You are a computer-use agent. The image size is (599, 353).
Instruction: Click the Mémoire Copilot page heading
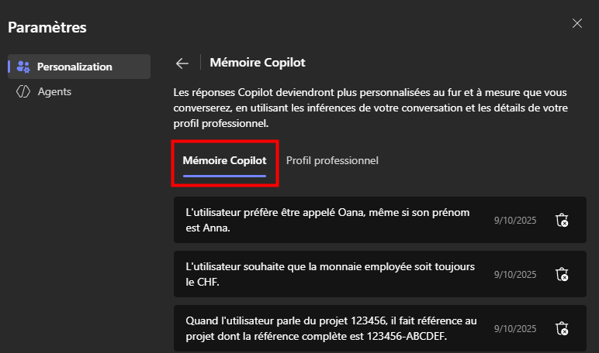(258, 63)
